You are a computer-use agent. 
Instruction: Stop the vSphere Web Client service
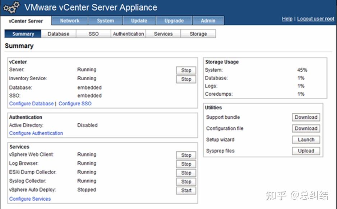pos(186,155)
